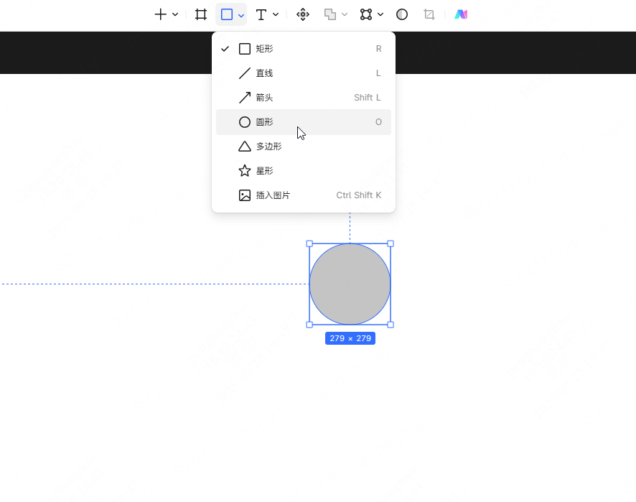Image resolution: width=636 pixels, height=502 pixels.
Task: Expand the Text tool dropdown arrow
Action: point(276,14)
